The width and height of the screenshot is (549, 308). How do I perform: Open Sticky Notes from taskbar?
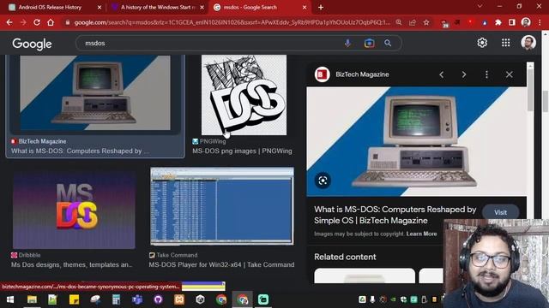point(74,299)
